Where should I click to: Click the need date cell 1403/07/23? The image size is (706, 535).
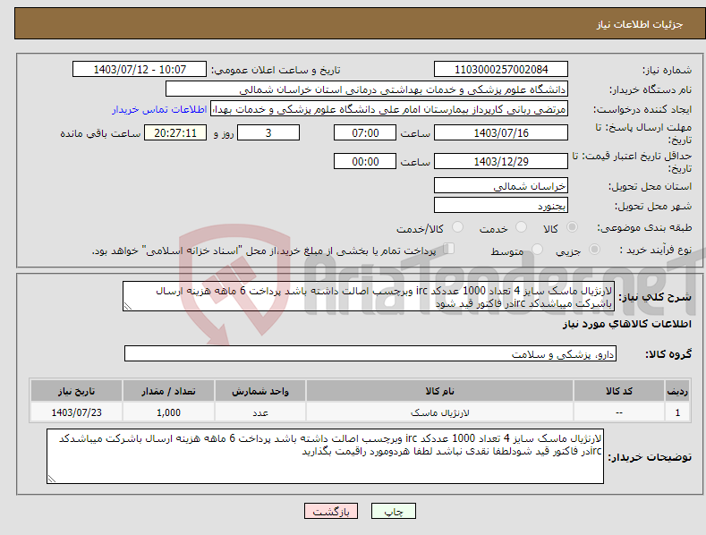76,412
